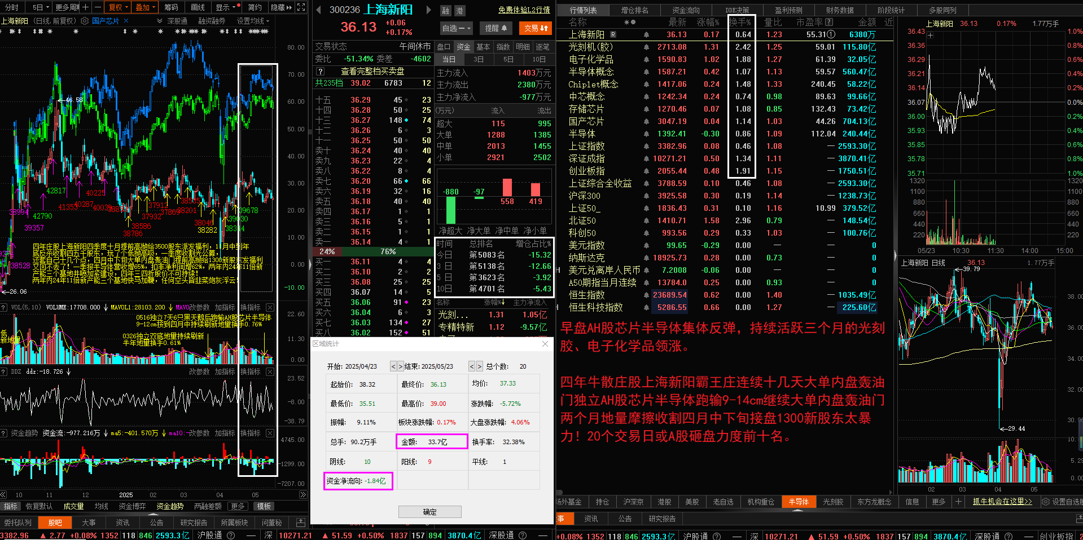Image resolution: width=1083 pixels, height=540 pixels.
Task: Click the R badge next to 上海新阳 row
Action: (613, 34)
